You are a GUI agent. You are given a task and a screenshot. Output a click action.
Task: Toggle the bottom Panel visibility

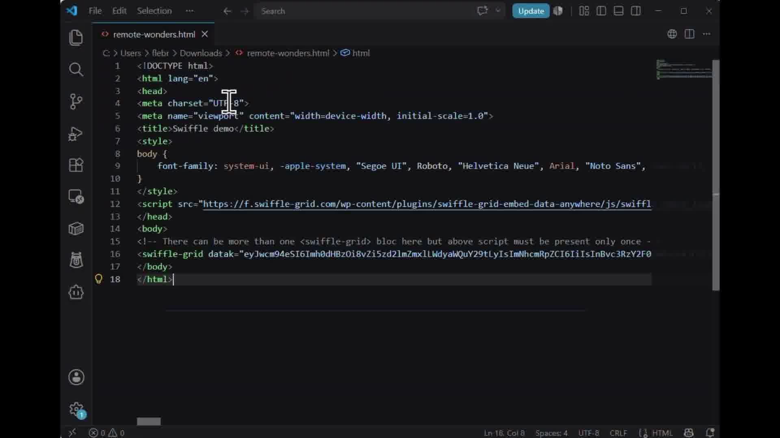coord(619,11)
